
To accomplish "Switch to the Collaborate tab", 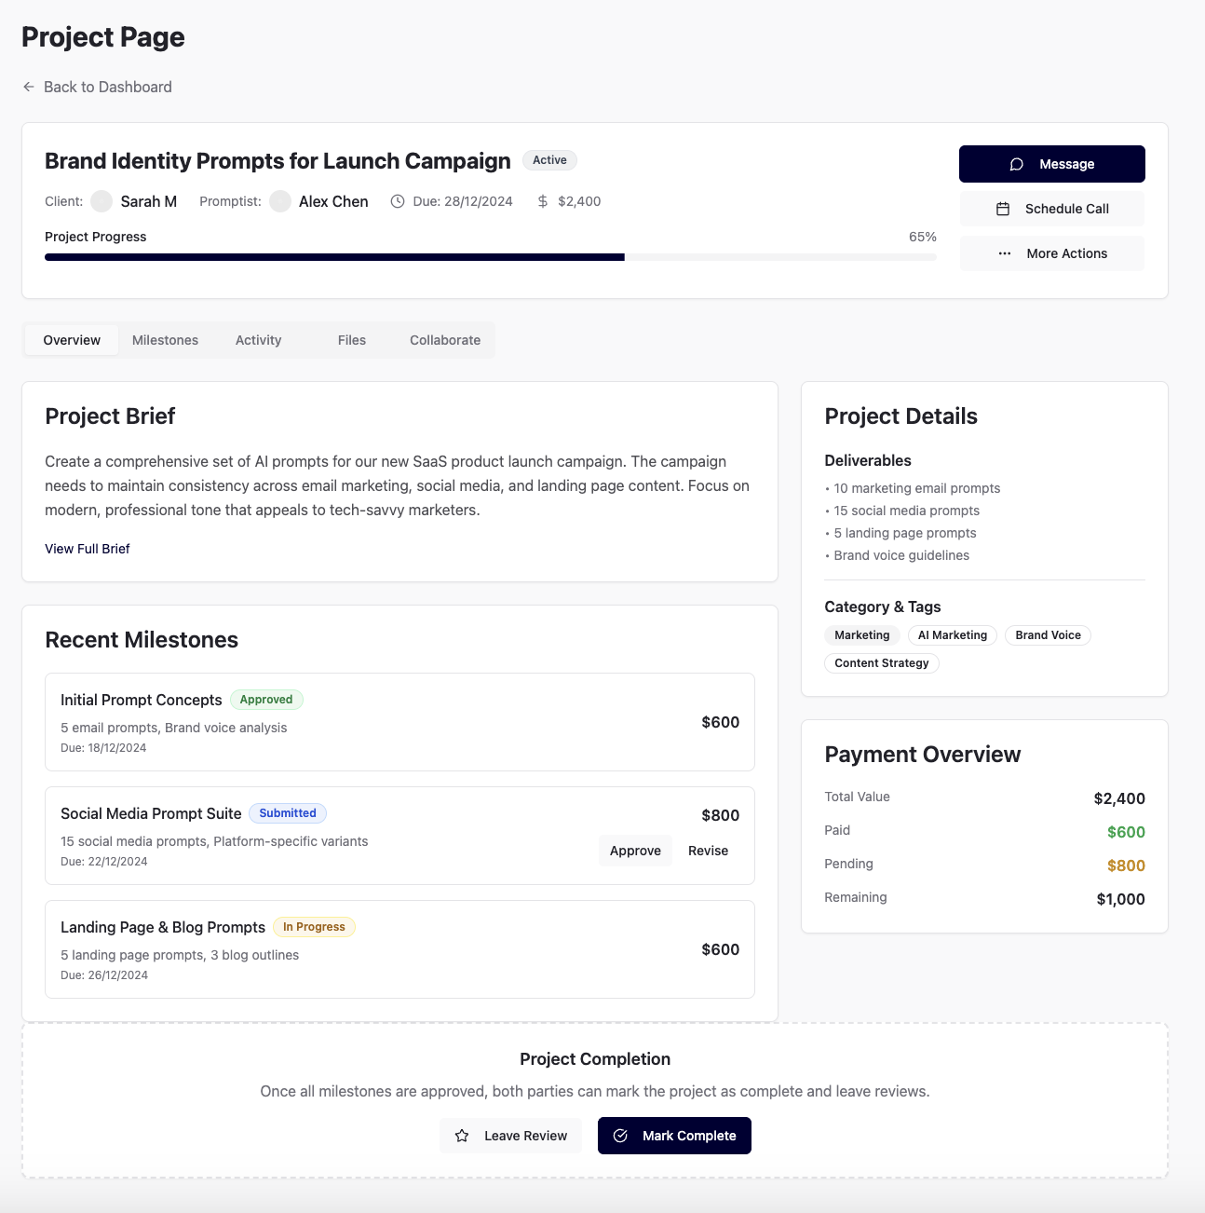I will [x=444, y=340].
